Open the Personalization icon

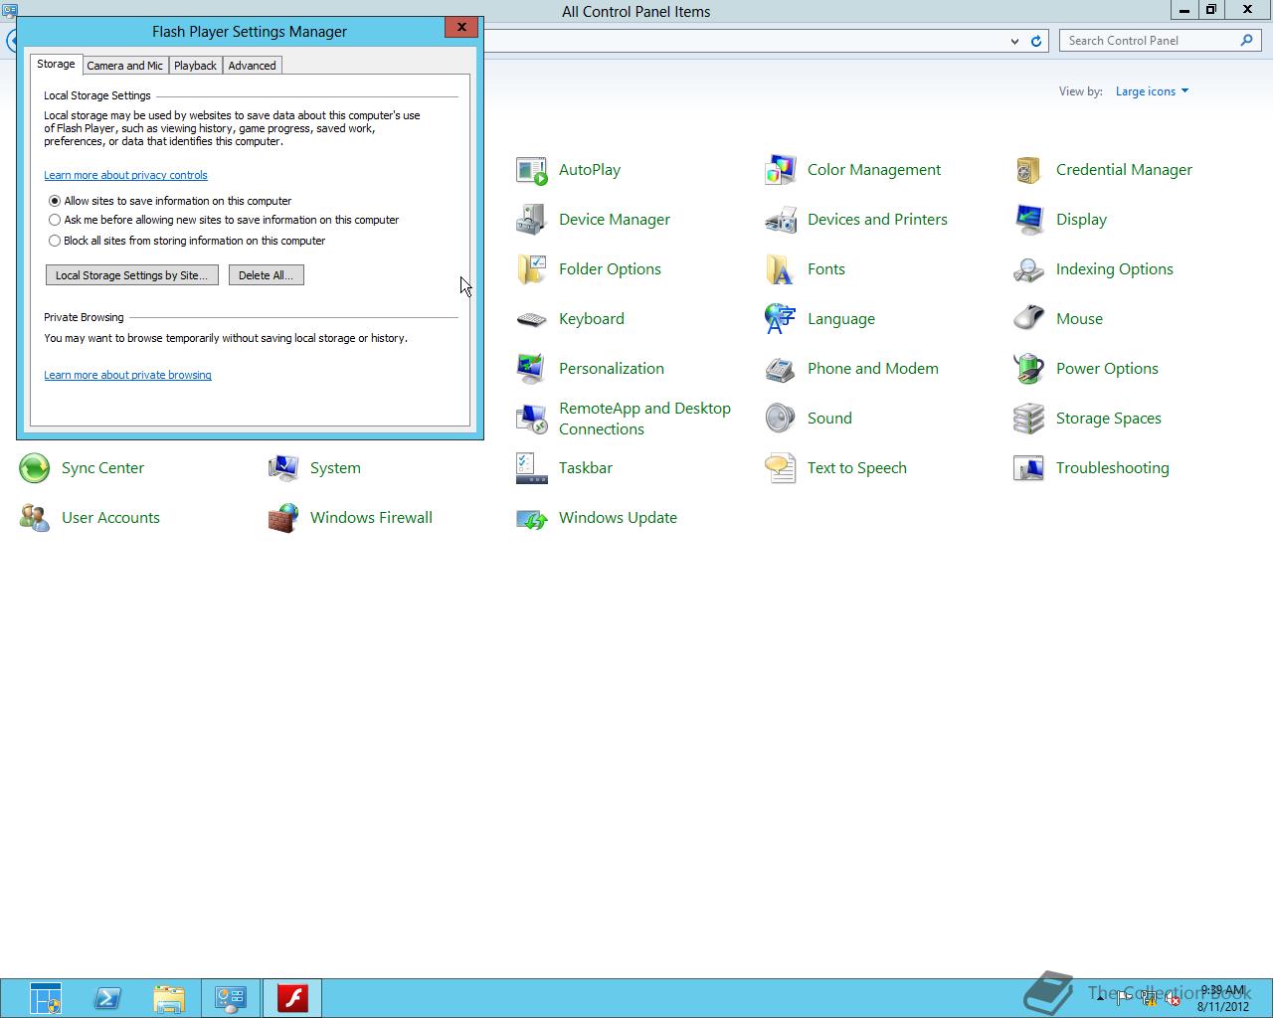point(531,369)
